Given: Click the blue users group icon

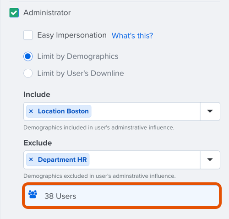Looking at the screenshot, I should 33,194.
